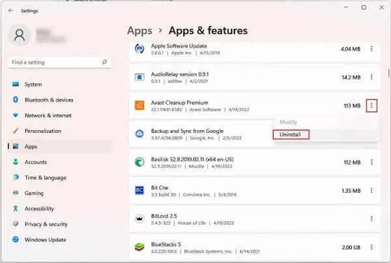The image size is (391, 263).
Task: Click AudioRelay app icon
Action: tap(139, 77)
